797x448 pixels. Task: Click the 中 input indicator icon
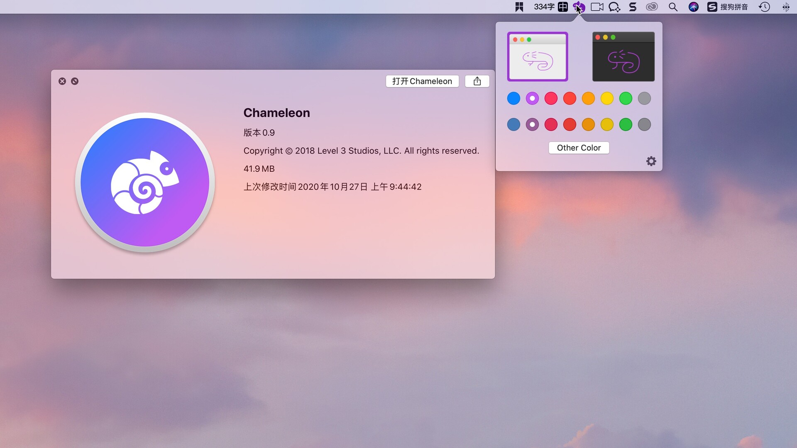[x=563, y=7]
